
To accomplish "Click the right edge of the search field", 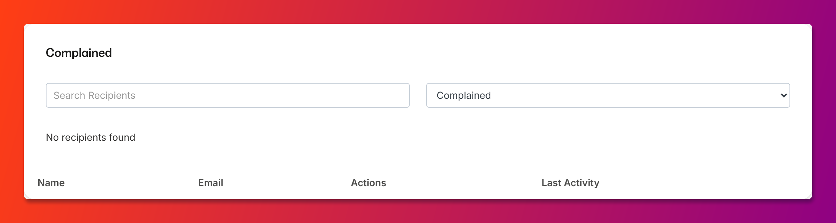I will coord(405,95).
